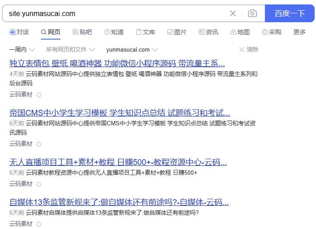Click 清除 to clear filters
The image size is (316, 229).
click(248, 49)
